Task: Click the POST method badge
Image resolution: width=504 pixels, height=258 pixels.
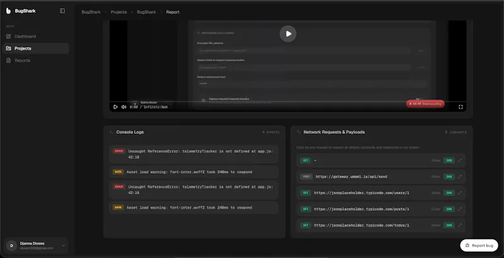Action: (306, 177)
